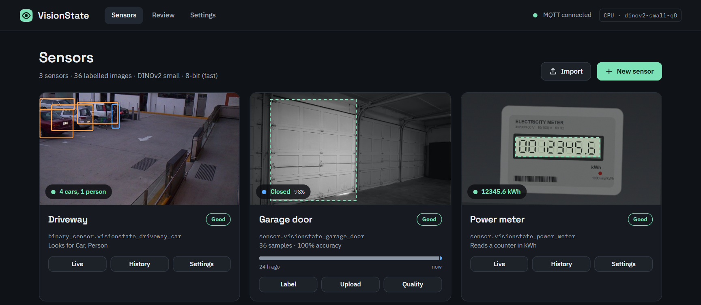Click the Good badge on Driveway card

tap(218, 219)
